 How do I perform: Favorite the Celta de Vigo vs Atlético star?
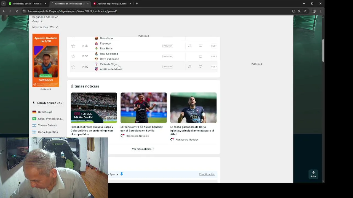[x=73, y=67]
